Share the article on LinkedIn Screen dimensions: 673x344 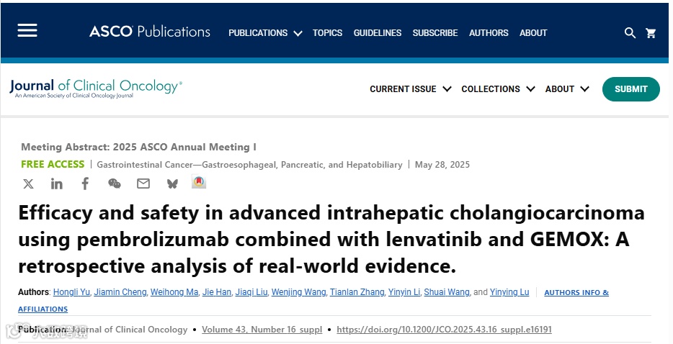point(57,184)
